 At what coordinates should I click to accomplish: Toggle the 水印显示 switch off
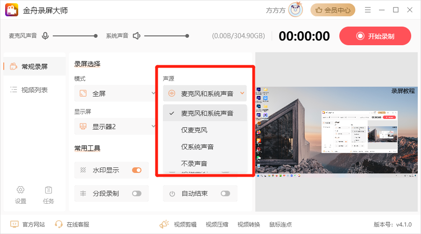[137, 170]
